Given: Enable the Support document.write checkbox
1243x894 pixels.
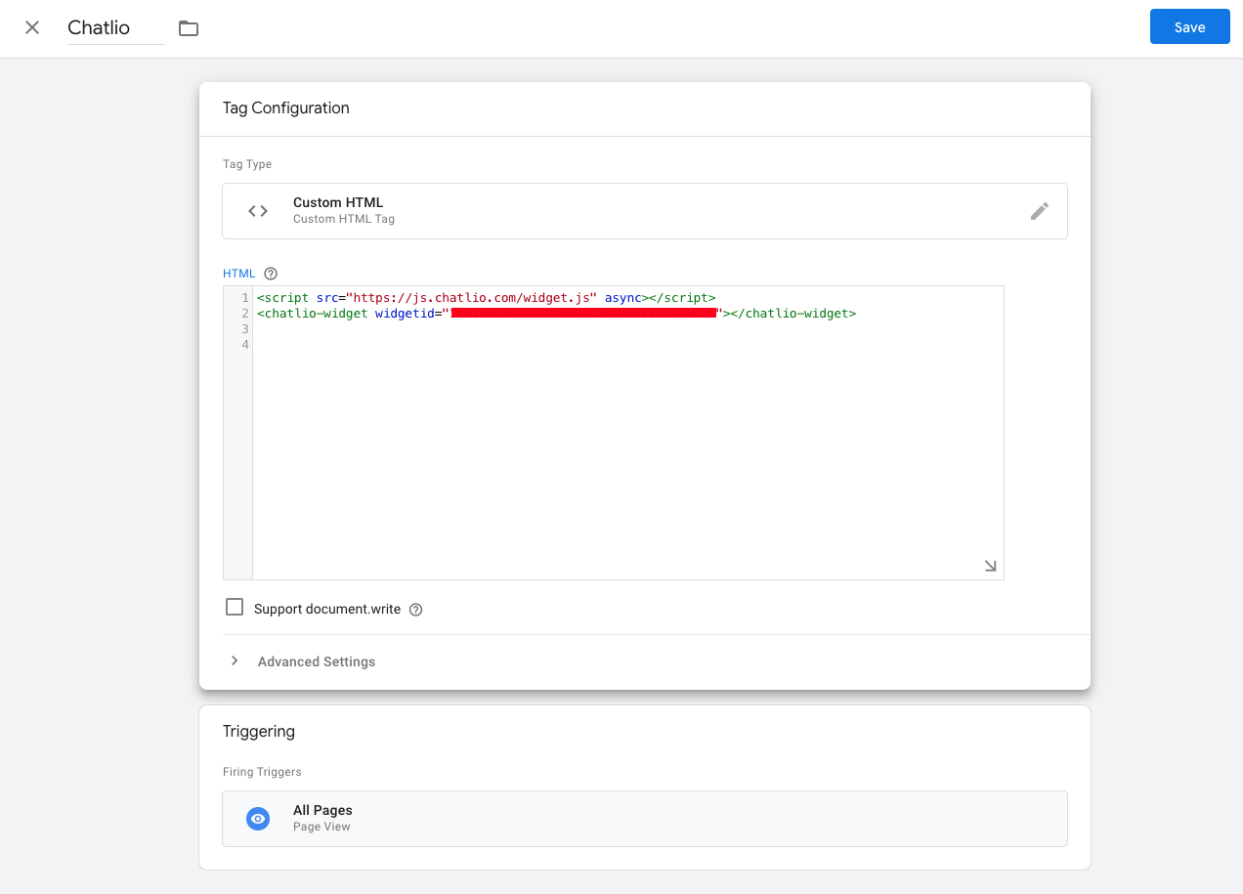Looking at the screenshot, I should (x=235, y=608).
